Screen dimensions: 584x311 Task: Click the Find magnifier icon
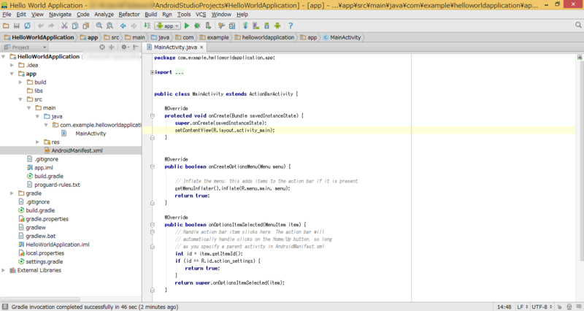pos(99,26)
